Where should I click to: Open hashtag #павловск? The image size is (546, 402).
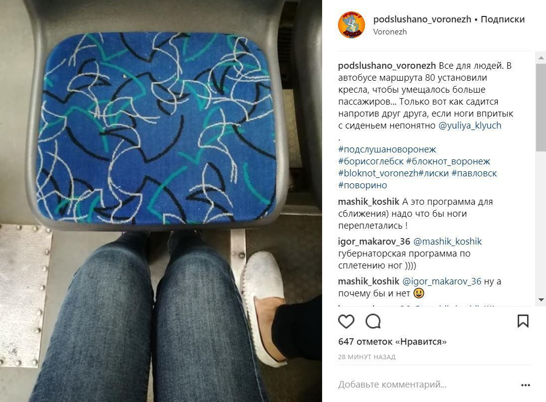click(x=474, y=173)
